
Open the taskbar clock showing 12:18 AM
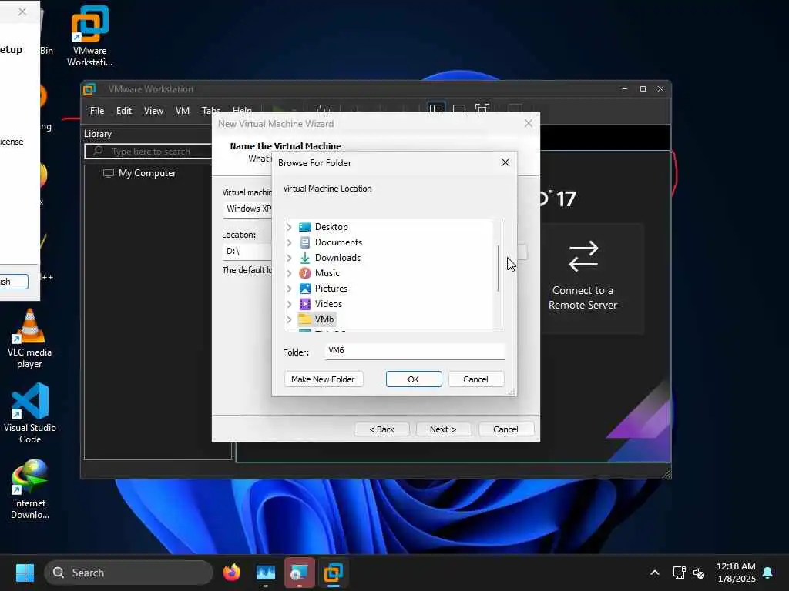(x=736, y=573)
